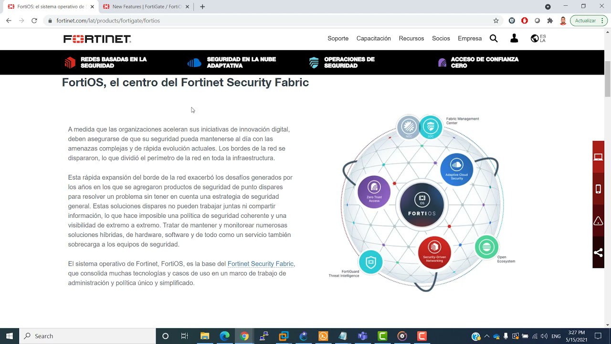Click the Security-Driven Networking circle in the diagram
611x344 pixels.
click(x=434, y=252)
